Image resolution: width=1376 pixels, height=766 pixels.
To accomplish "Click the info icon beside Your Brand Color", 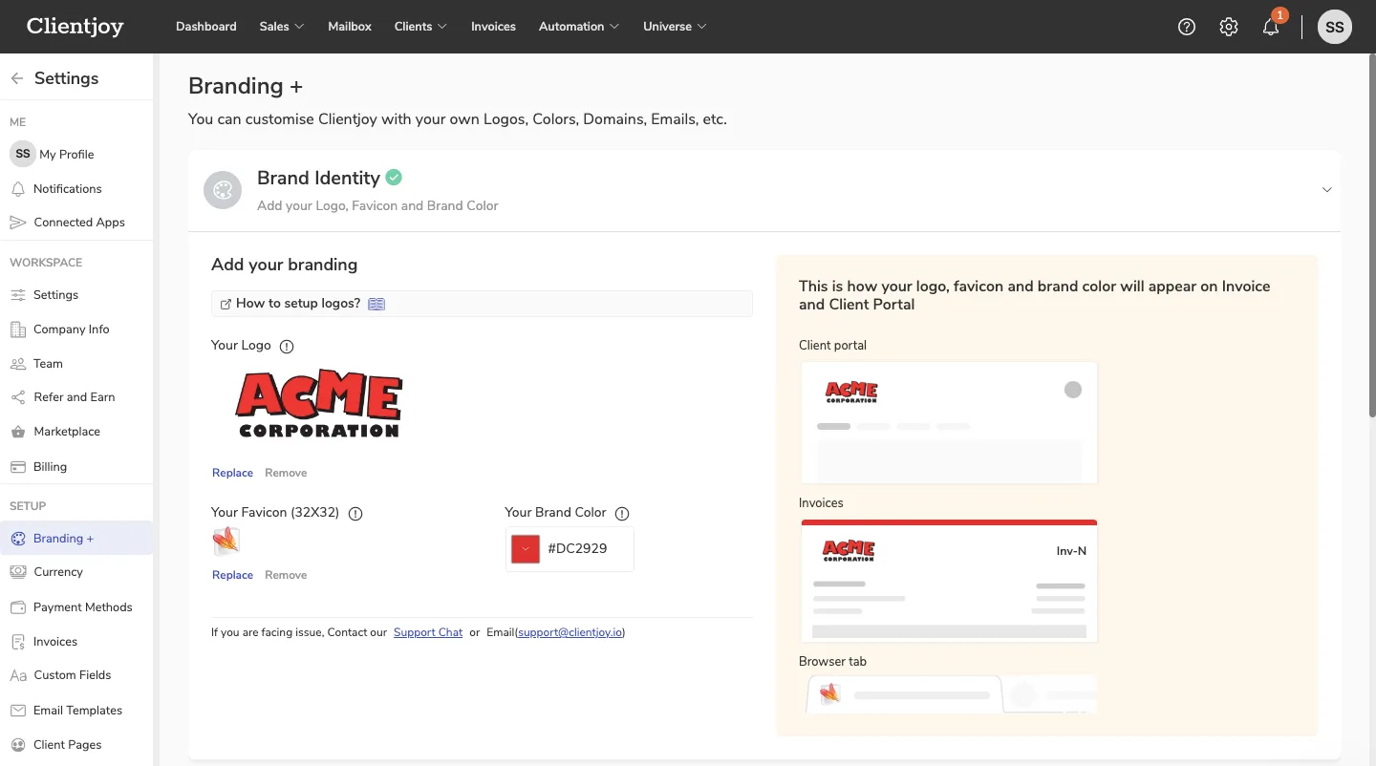I will coord(622,514).
